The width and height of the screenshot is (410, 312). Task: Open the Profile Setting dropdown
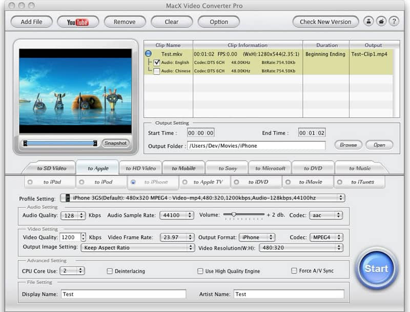[202, 198]
